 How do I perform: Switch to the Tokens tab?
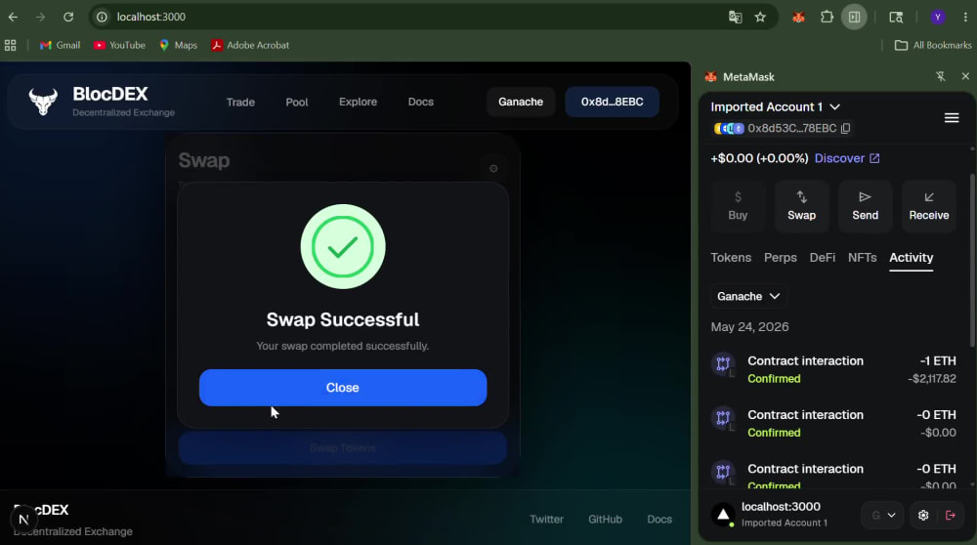731,257
